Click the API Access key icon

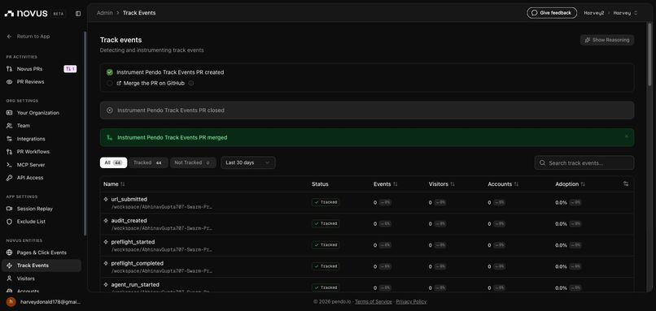[x=9, y=178]
